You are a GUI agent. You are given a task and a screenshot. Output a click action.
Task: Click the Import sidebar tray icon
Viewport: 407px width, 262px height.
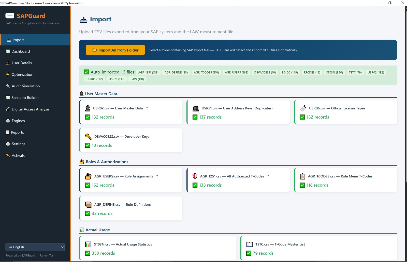(9, 40)
